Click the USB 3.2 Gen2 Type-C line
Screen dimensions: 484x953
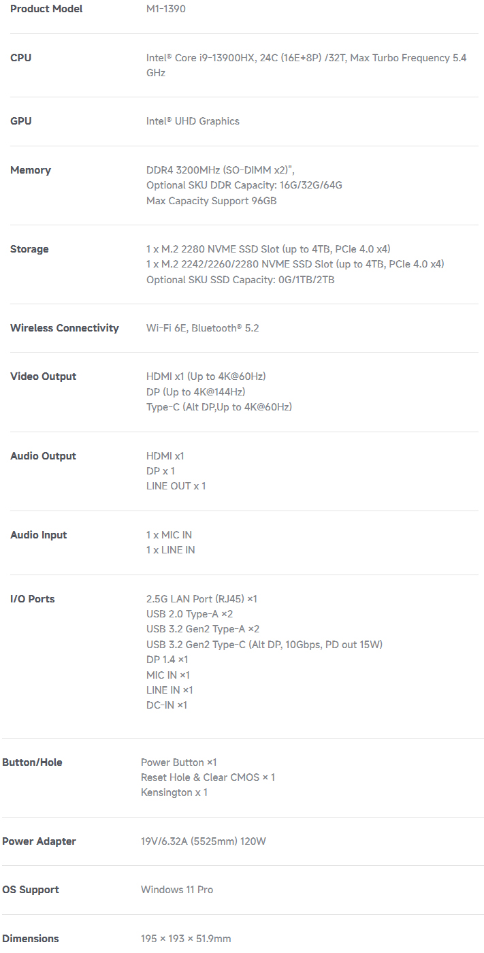pos(265,644)
